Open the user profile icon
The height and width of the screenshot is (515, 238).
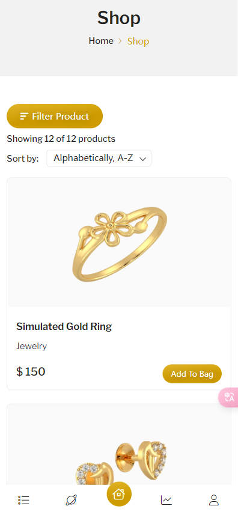point(214,500)
